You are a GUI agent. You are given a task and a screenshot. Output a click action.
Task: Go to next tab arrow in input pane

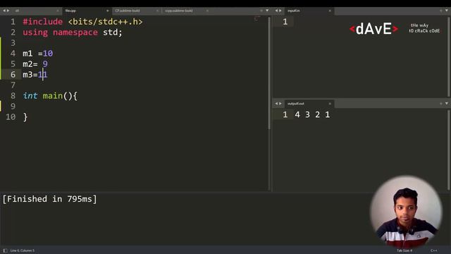click(x=280, y=11)
